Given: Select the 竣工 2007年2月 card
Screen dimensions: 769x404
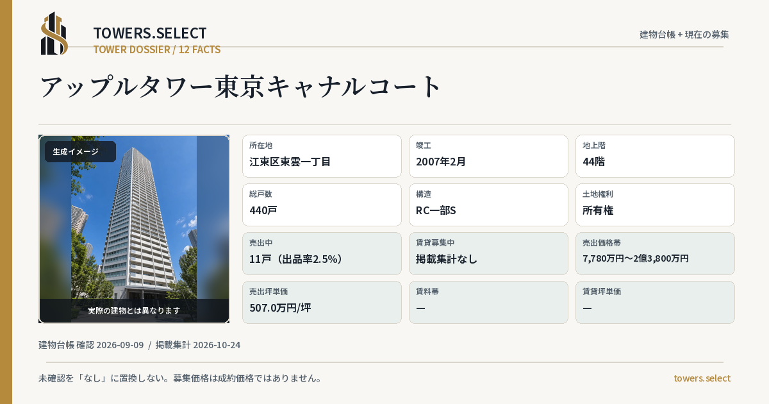Looking at the screenshot, I should (x=488, y=156).
